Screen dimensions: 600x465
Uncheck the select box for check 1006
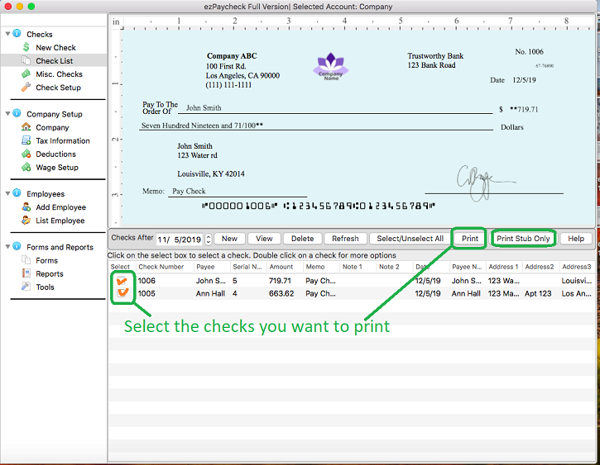pyautogui.click(x=122, y=281)
